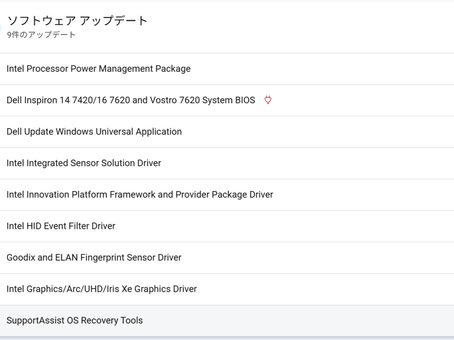Choose Intel Integrated Sensor Solution Driver
The width and height of the screenshot is (454, 340).
[83, 163]
